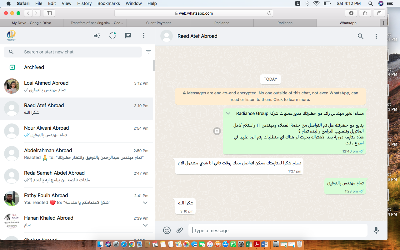This screenshot has height=250, width=400.
Task: Reload page using address bar refresh icon
Action: (269, 13)
